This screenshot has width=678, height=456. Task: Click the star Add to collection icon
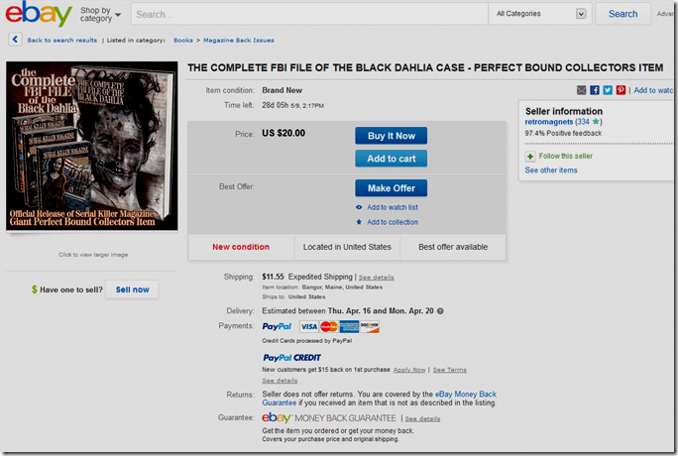click(x=359, y=222)
